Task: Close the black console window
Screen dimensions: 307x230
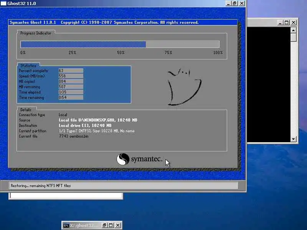Action: coord(294,23)
